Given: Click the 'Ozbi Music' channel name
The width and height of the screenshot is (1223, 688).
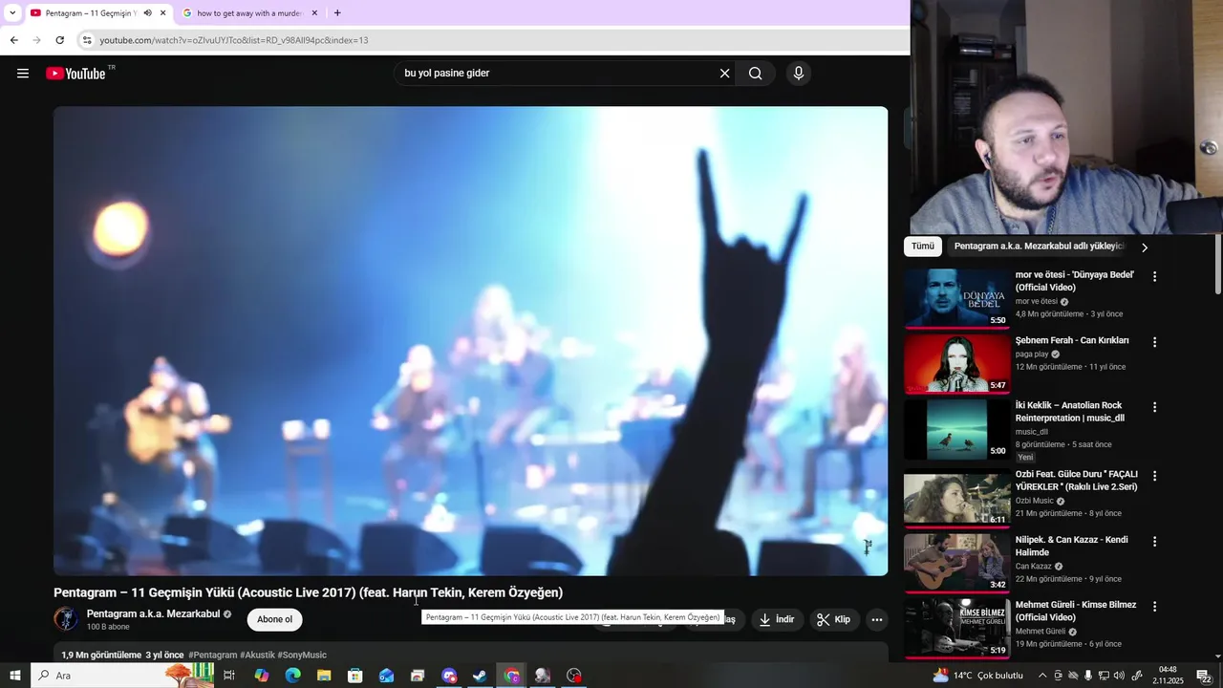Looking at the screenshot, I should coord(1035,501).
